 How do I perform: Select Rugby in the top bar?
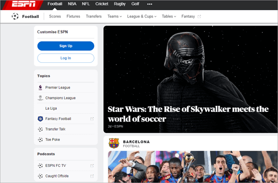click(x=120, y=4)
